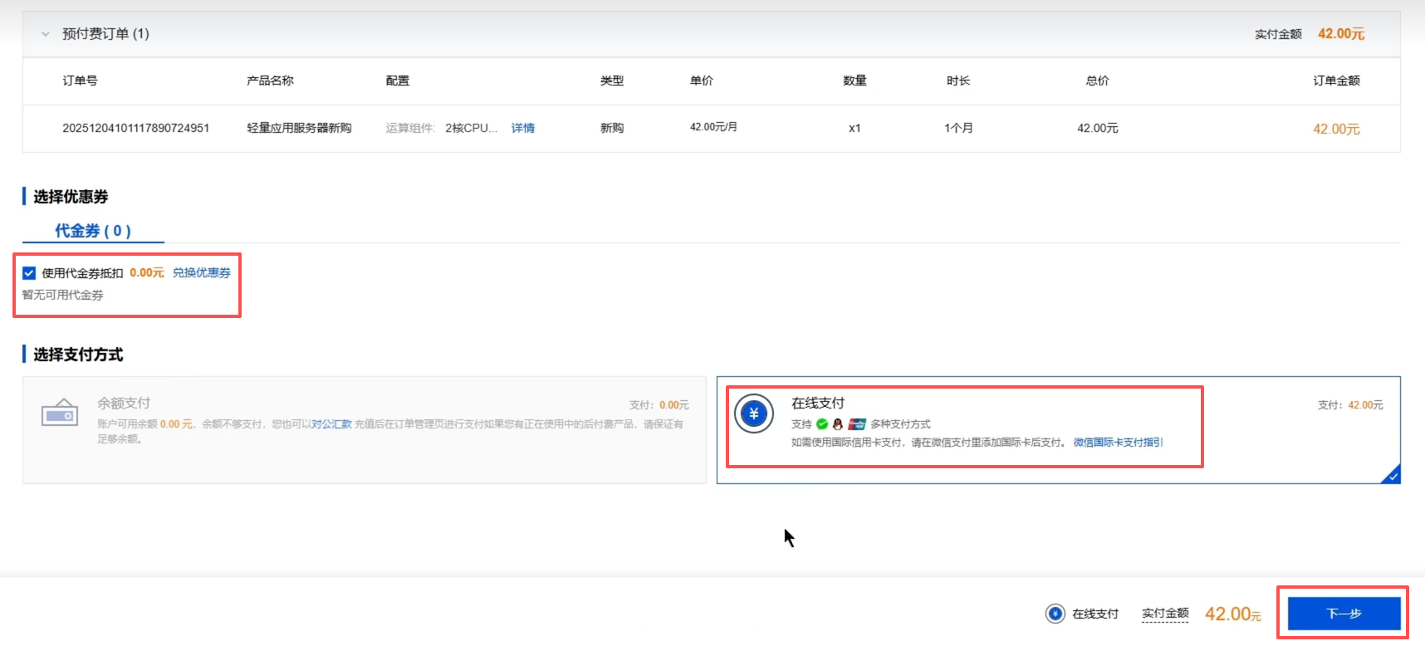Open the 详情 link for configuration
The height and width of the screenshot is (646, 1425).
click(x=522, y=128)
